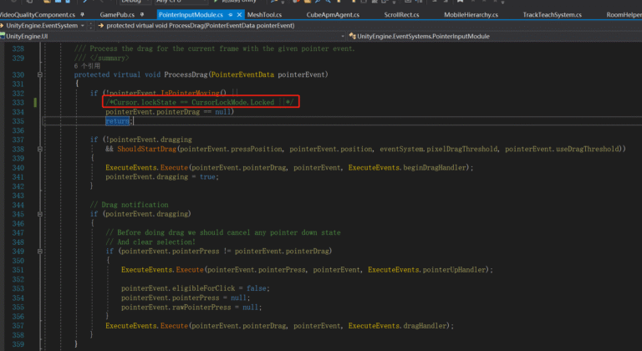The height and width of the screenshot is (351, 642).
Task: Close the PointerInputModule.cs tab
Action: (239, 15)
